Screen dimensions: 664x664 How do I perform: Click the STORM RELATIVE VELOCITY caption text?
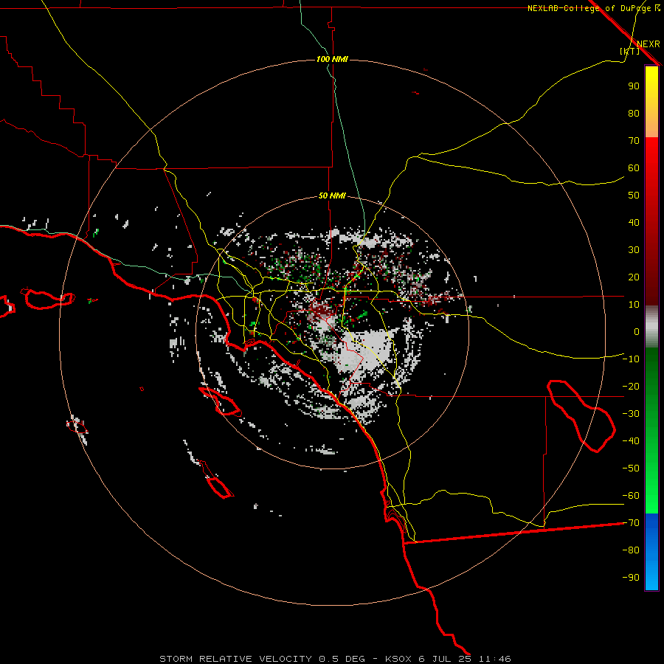tap(236, 659)
